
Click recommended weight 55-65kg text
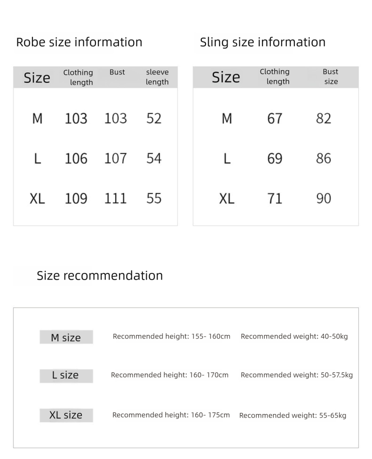tap(293, 415)
